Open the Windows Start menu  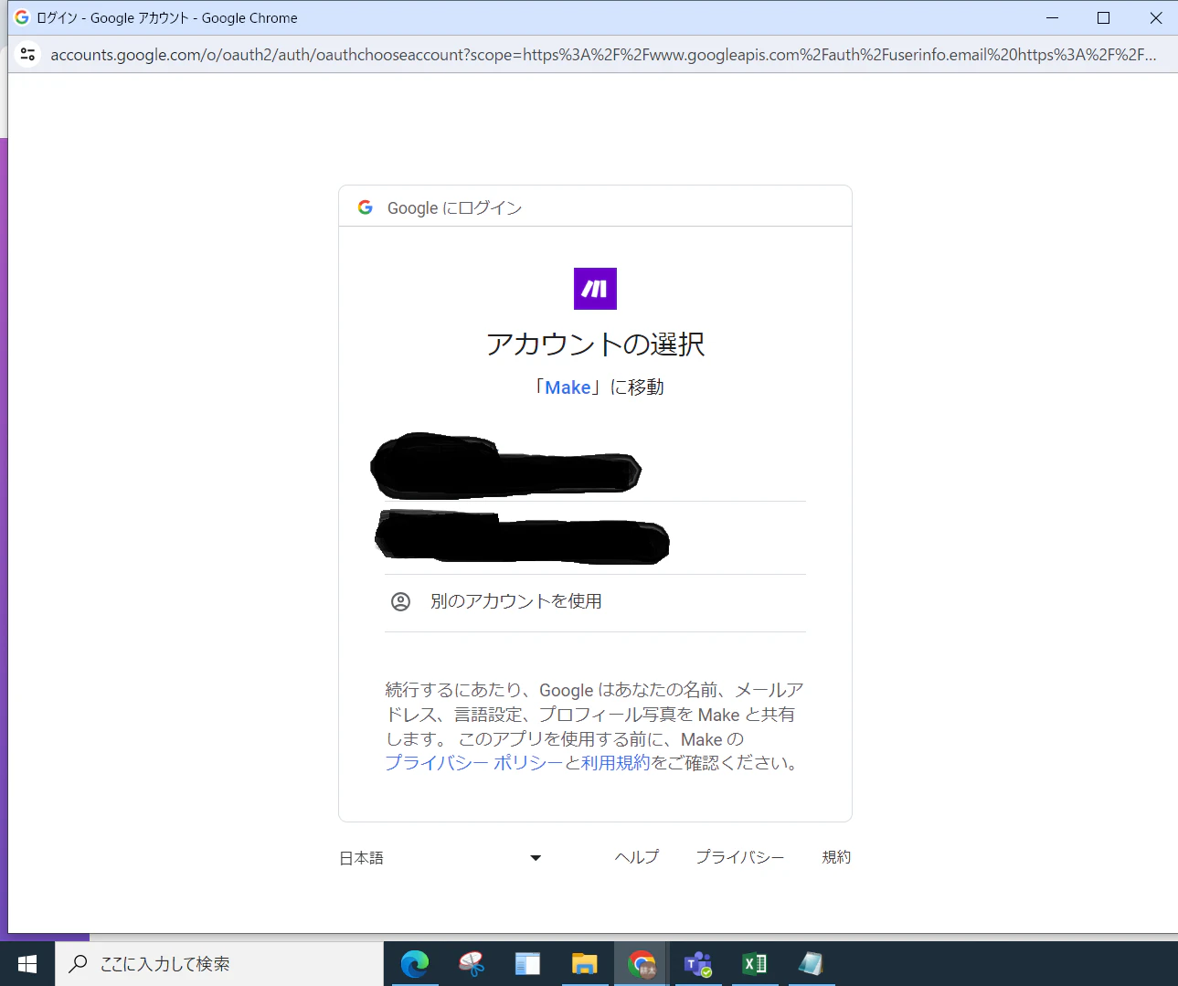(27, 964)
